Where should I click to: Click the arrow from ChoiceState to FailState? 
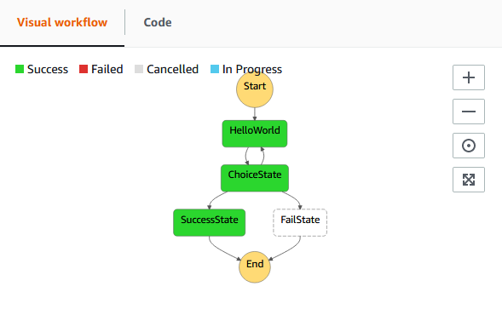coord(293,199)
